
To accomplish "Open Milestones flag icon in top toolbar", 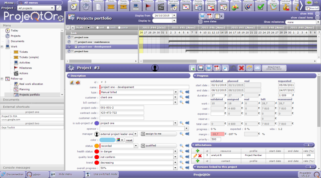I will [x=148, y=7].
